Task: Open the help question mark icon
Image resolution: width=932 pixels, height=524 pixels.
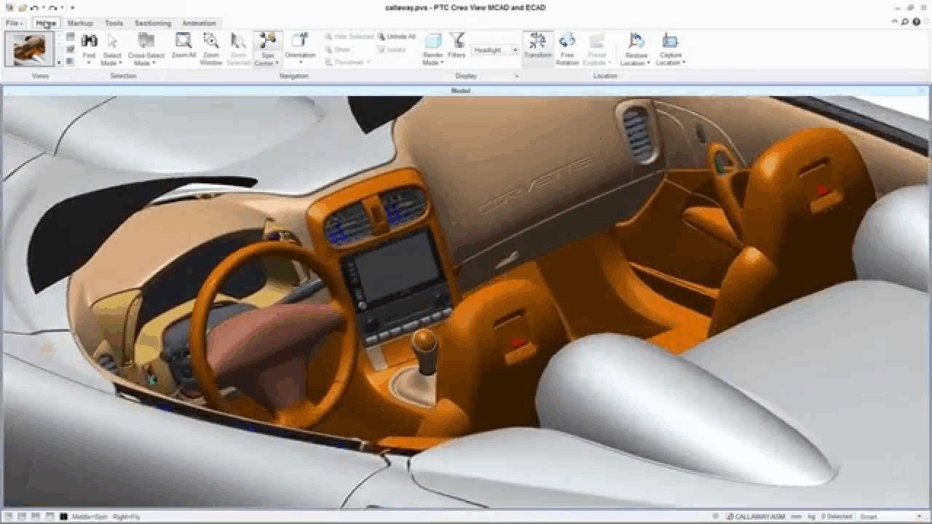Action: 917,23
